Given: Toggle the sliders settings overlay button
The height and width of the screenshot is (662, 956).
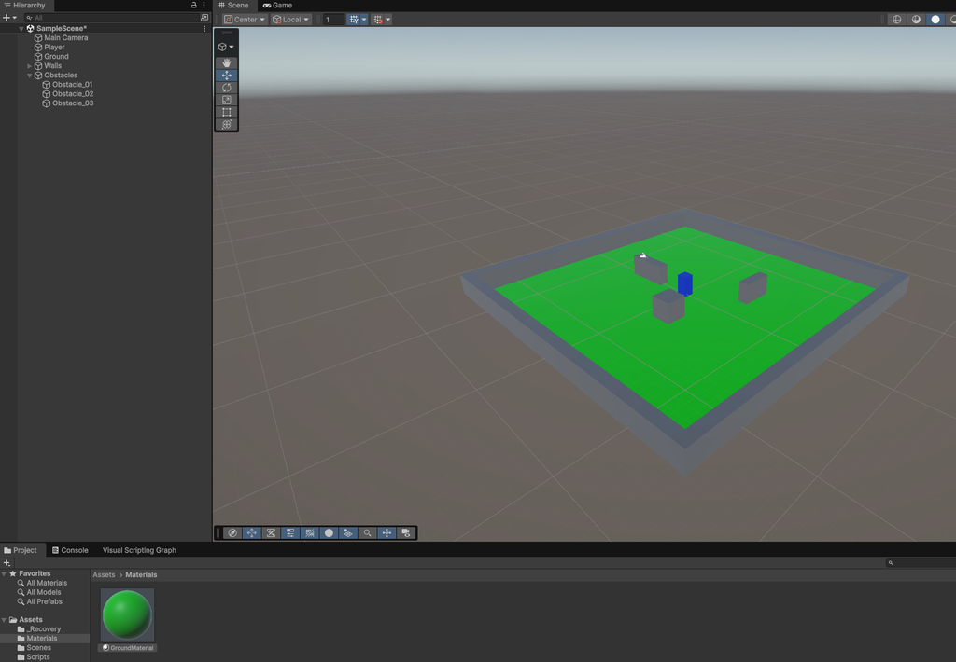Looking at the screenshot, I should pos(290,533).
